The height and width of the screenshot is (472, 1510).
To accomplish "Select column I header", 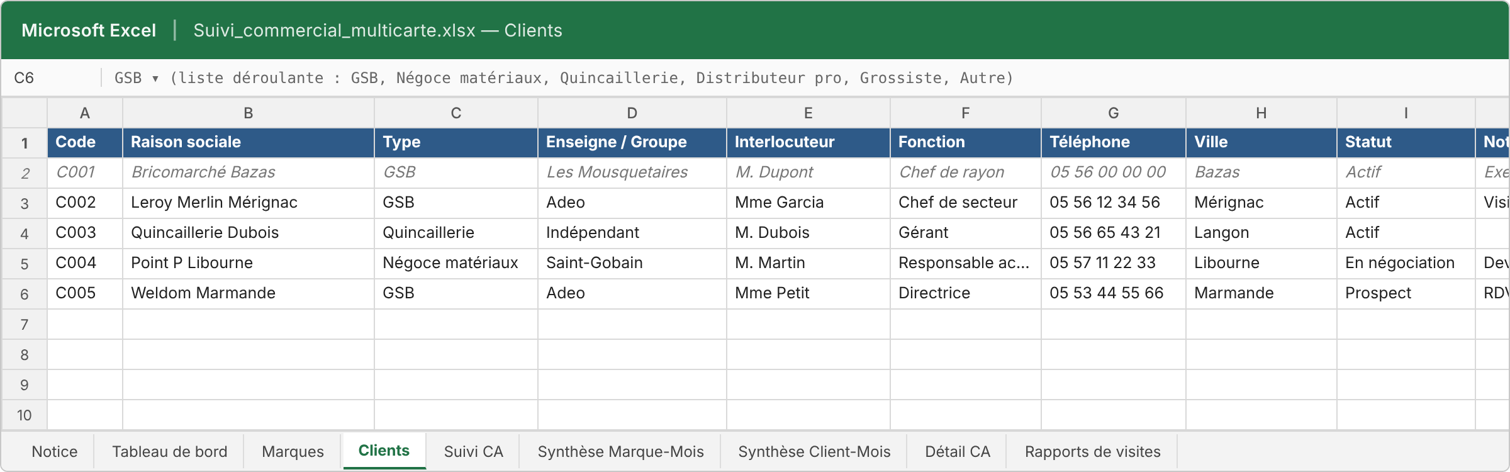I will (x=1406, y=113).
